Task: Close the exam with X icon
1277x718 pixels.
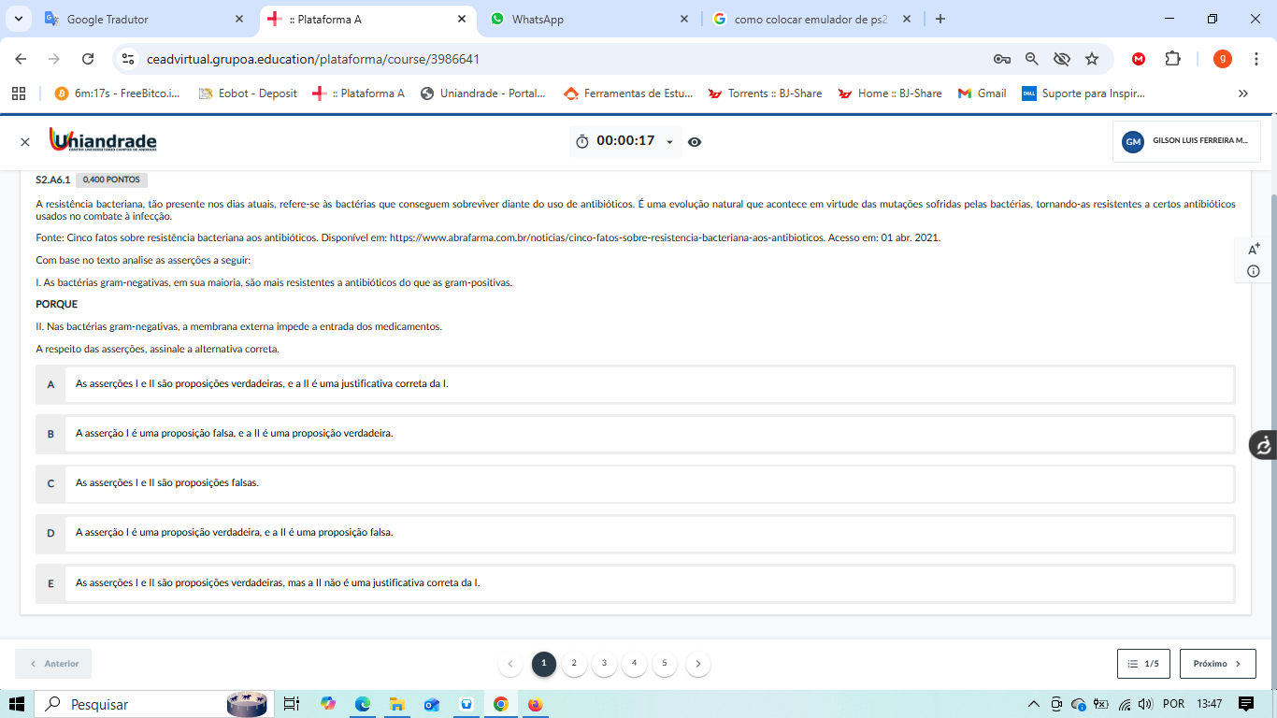Action: (x=25, y=142)
